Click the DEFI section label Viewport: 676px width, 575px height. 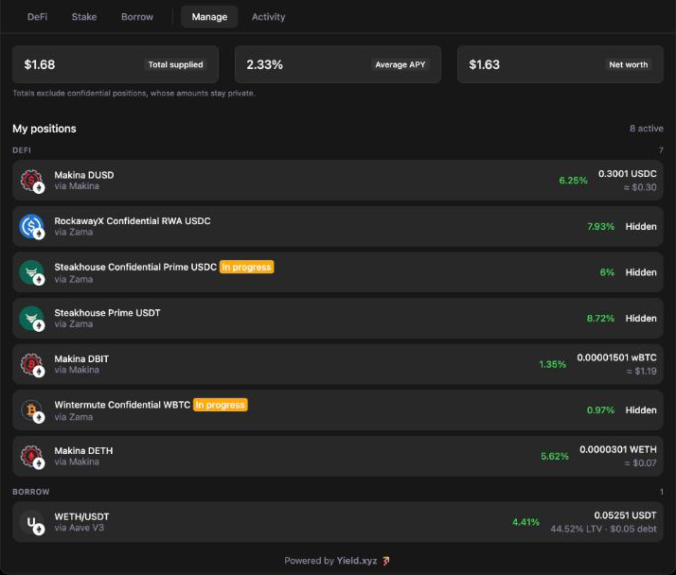point(22,150)
